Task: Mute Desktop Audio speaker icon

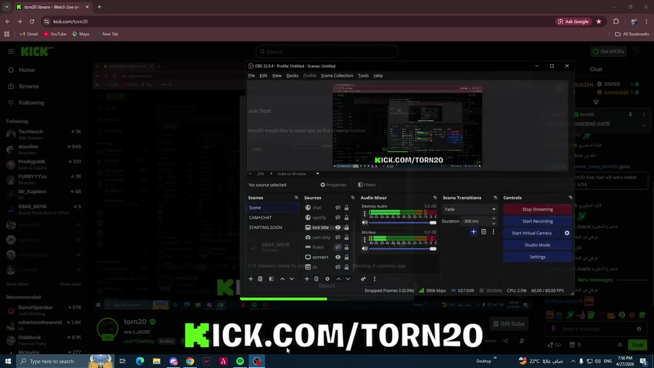Action: [365, 222]
